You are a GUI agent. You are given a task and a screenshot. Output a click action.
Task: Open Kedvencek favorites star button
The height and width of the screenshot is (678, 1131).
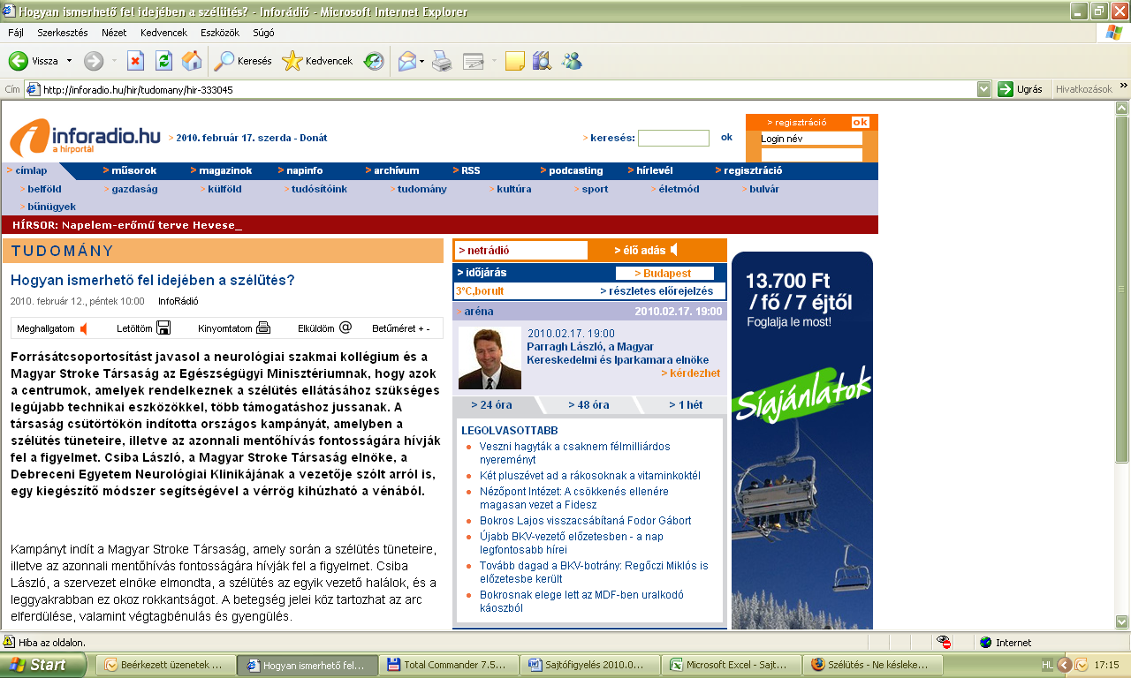[317, 61]
